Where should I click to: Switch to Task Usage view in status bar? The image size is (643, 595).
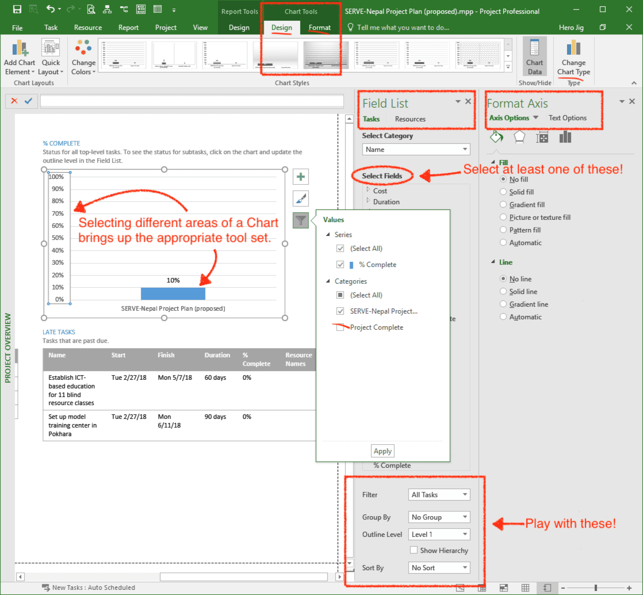pyautogui.click(x=482, y=588)
